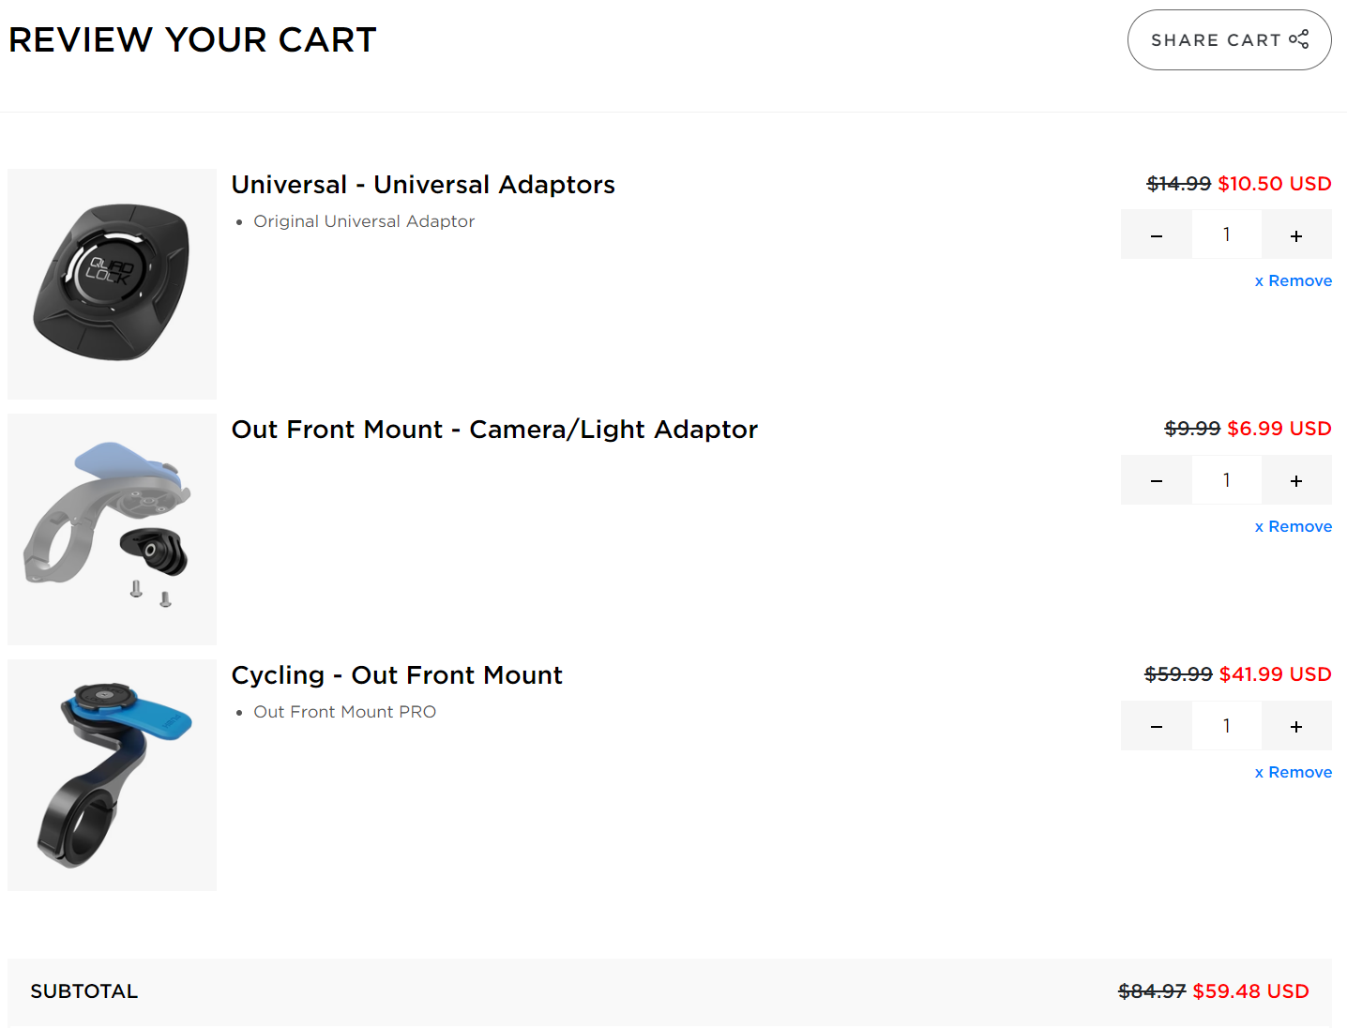1347x1028 pixels.
Task: Increase Out Front Mount quantity with plus
Action: (1296, 726)
